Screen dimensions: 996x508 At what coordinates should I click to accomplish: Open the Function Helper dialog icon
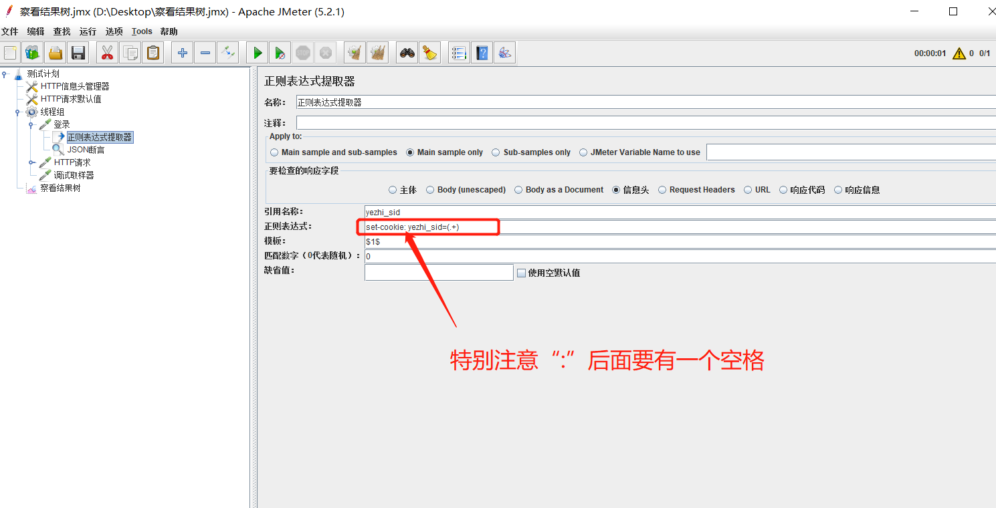point(459,53)
